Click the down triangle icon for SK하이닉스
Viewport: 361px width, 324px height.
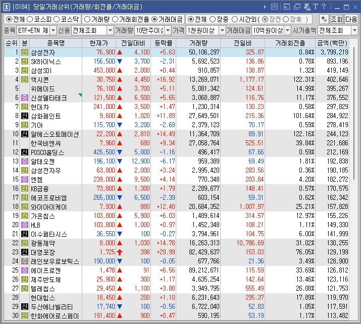point(120,62)
